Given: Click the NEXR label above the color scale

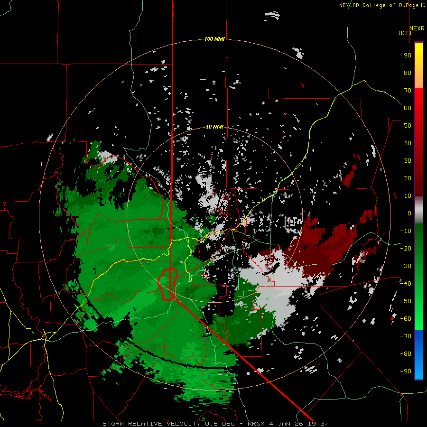Looking at the screenshot, I should coord(417,28).
